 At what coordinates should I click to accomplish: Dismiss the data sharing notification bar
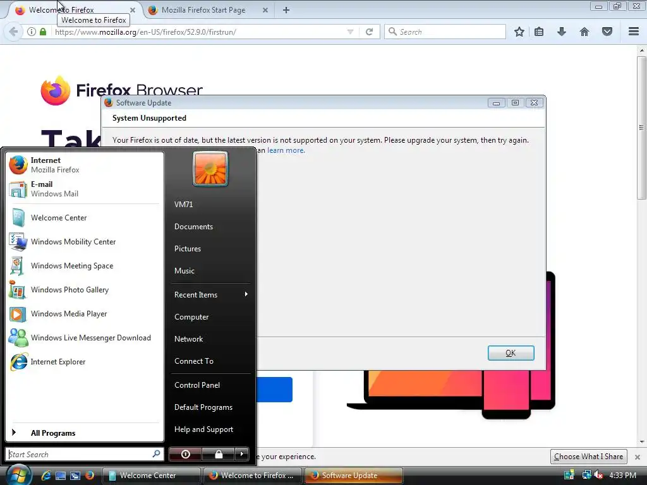637,457
